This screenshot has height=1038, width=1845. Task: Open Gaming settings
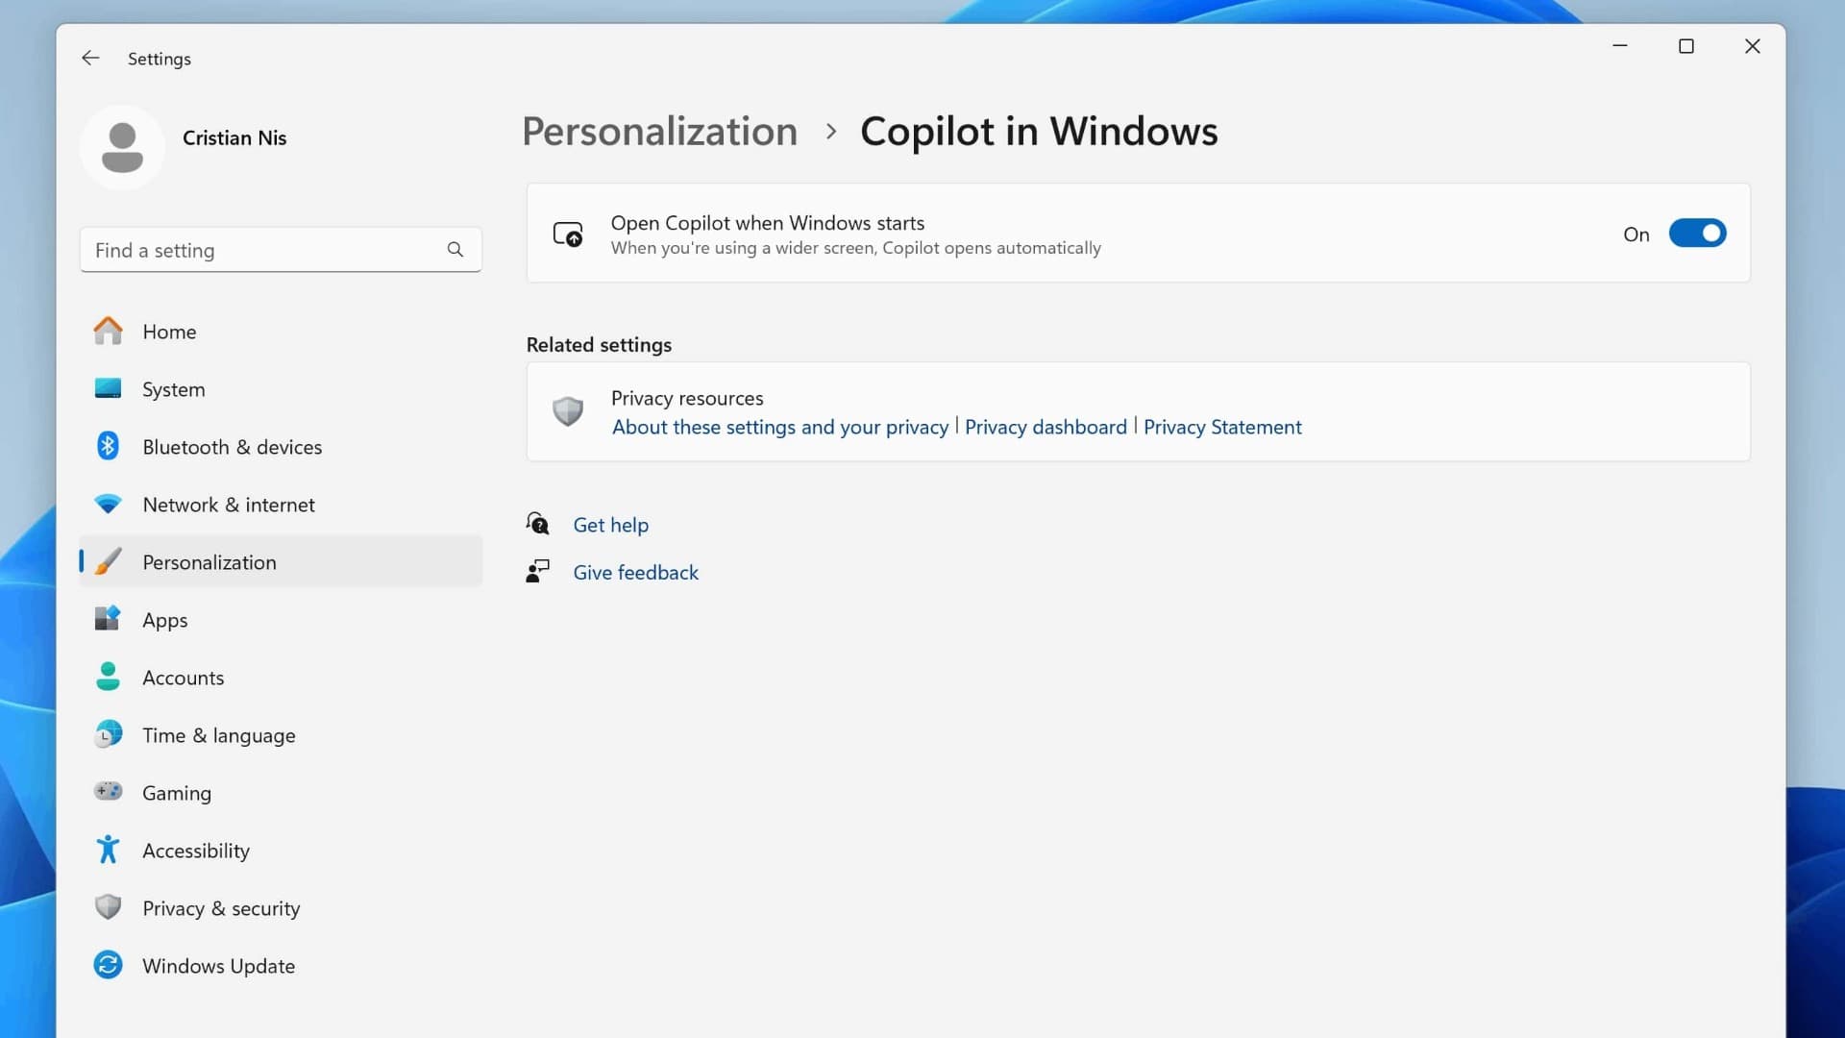[x=177, y=792]
